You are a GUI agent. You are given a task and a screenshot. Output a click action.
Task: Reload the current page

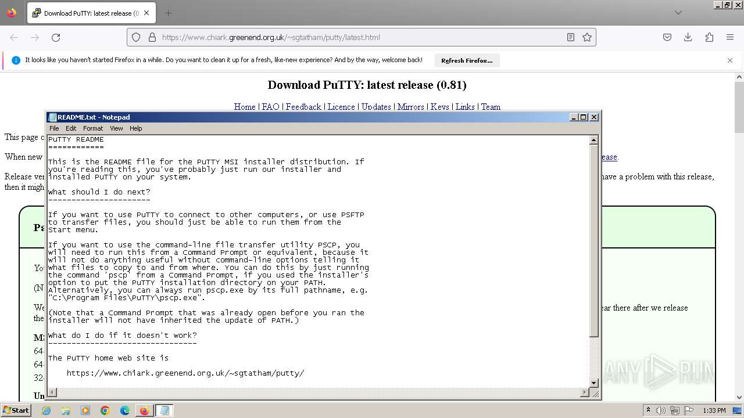point(56,37)
